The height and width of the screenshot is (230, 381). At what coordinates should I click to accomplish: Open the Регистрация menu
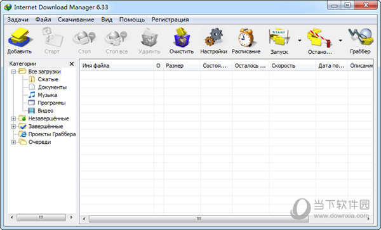coord(170,20)
